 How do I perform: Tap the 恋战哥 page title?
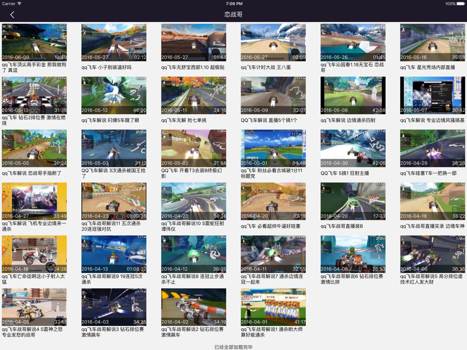click(233, 14)
